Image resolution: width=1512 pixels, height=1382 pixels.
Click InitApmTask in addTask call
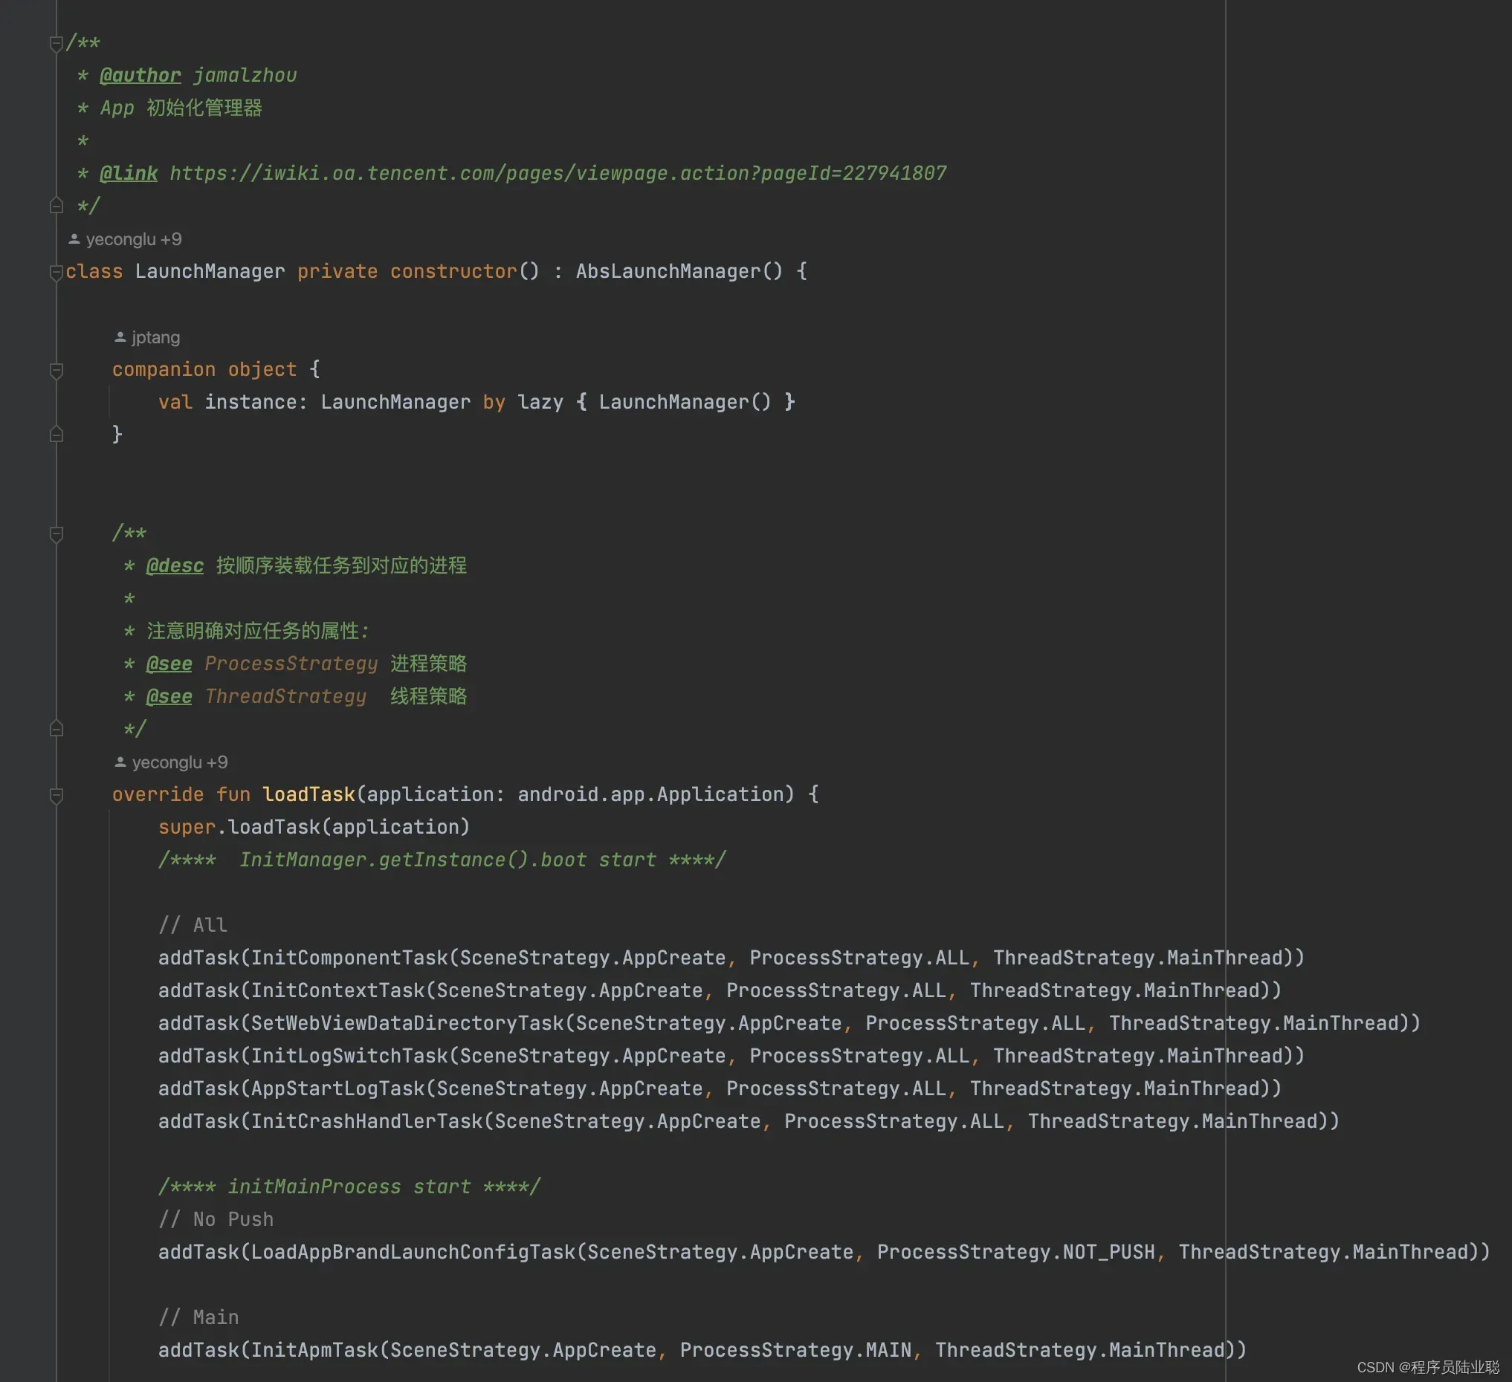(x=314, y=1351)
